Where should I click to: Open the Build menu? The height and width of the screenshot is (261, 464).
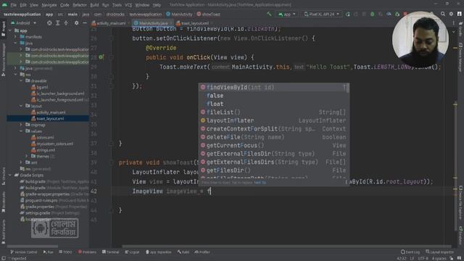[x=94, y=5]
